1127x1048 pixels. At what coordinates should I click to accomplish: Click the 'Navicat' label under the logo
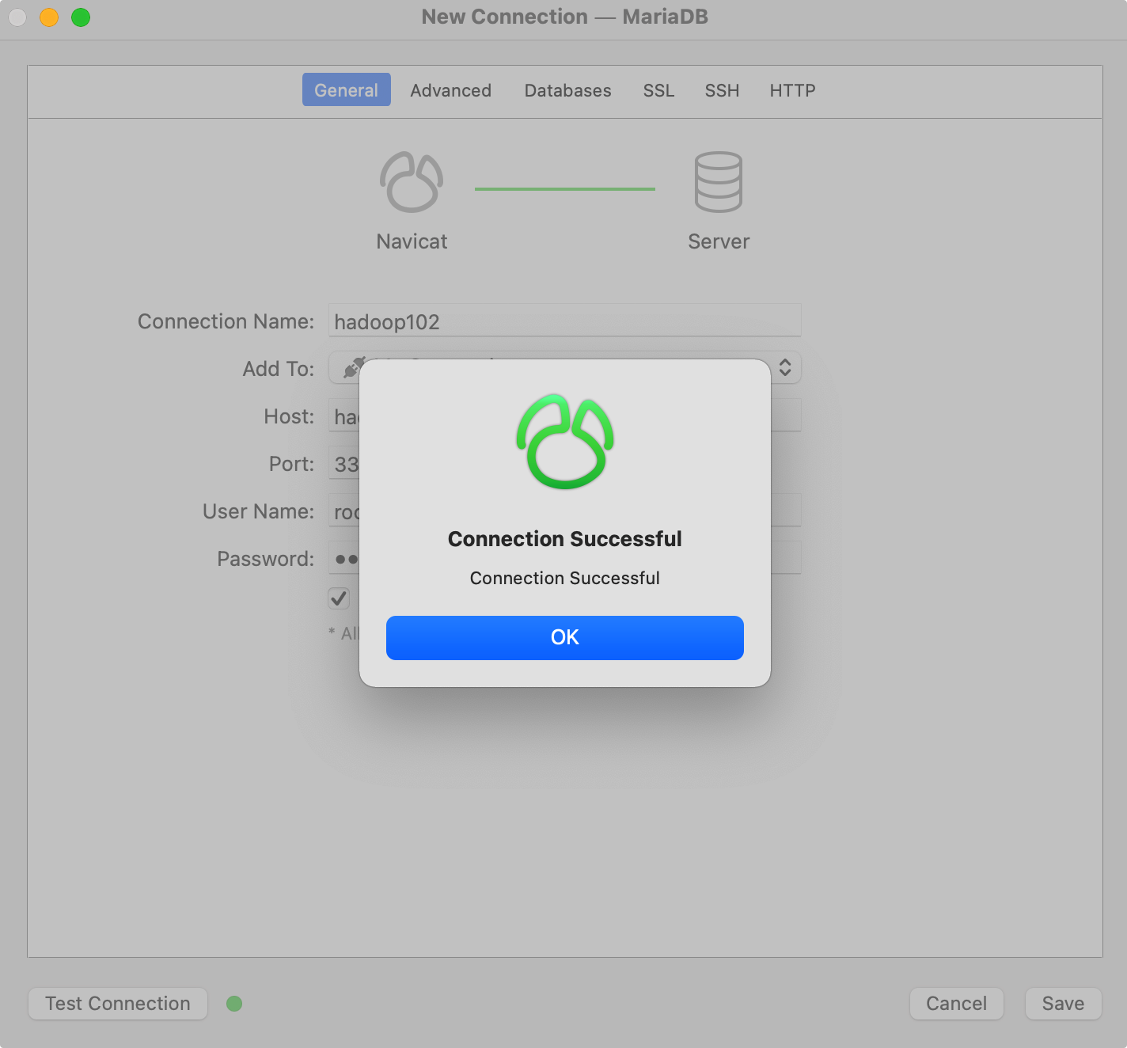pyautogui.click(x=412, y=241)
